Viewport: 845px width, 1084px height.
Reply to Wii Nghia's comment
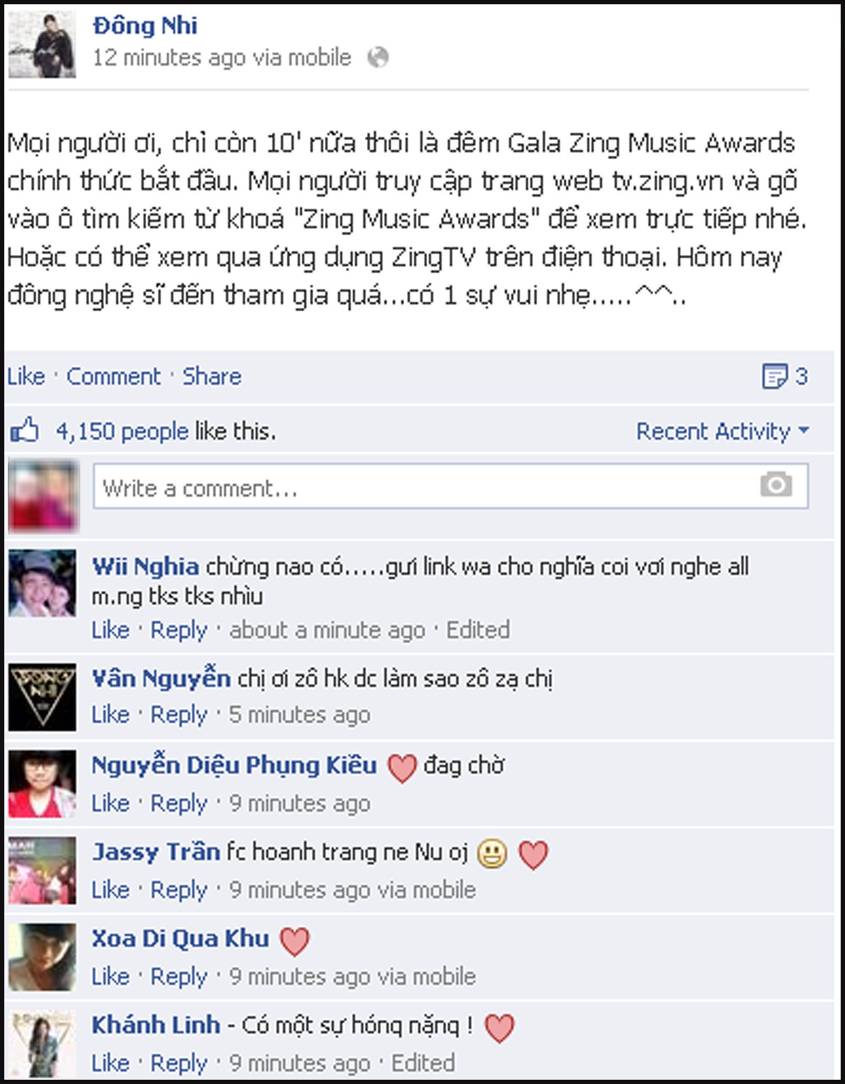click(x=179, y=630)
